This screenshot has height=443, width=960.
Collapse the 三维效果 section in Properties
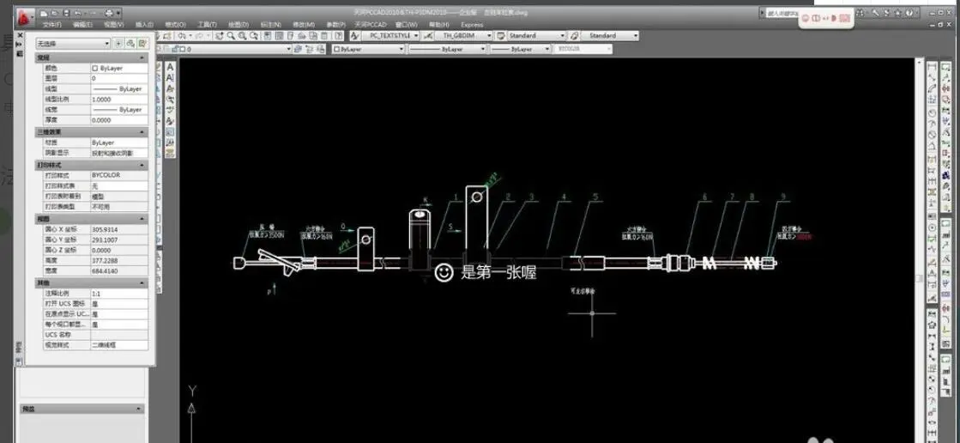pyautogui.click(x=142, y=132)
